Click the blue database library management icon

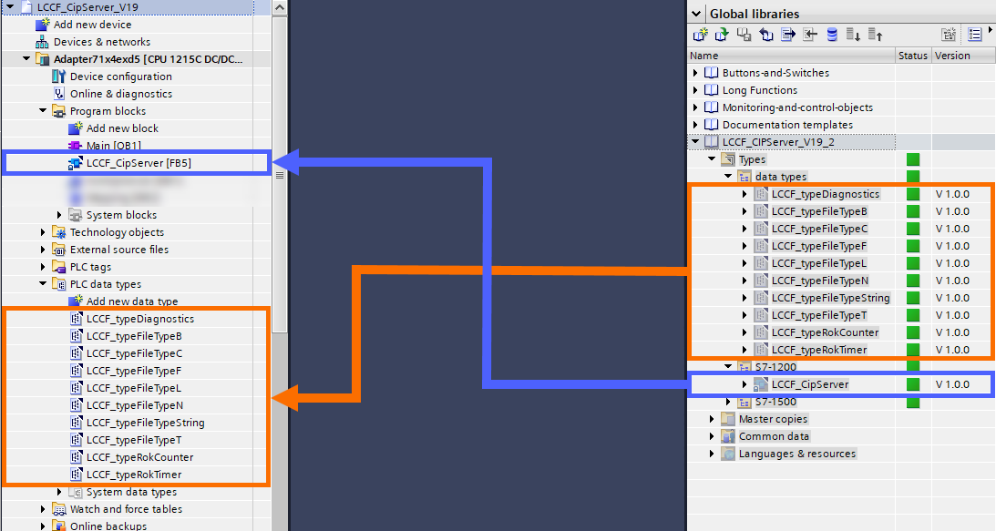click(832, 35)
